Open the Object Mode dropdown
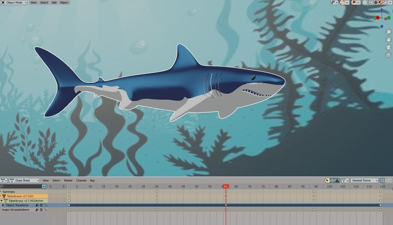 click(x=14, y=3)
